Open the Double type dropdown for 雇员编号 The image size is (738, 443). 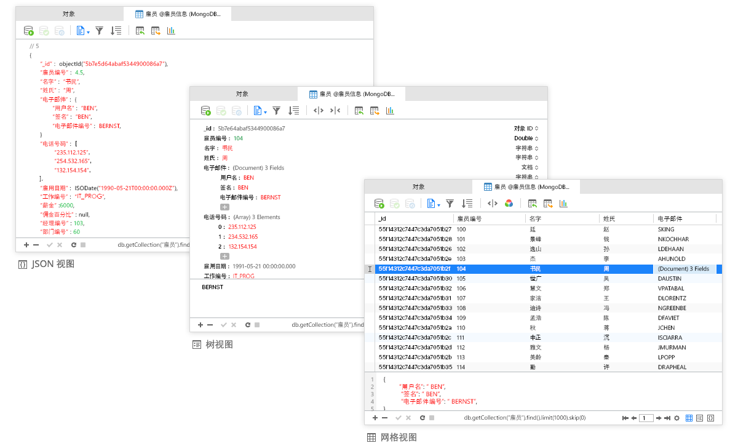coord(526,138)
